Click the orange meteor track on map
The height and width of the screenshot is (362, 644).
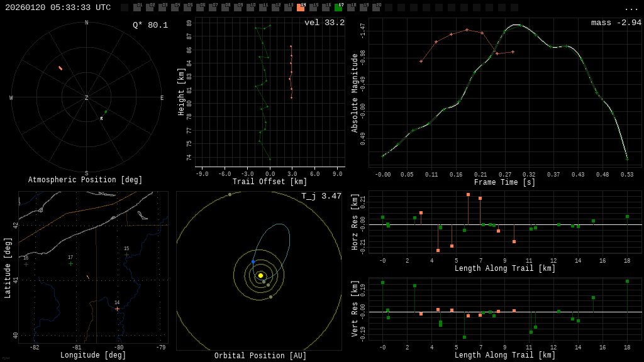click(x=88, y=277)
